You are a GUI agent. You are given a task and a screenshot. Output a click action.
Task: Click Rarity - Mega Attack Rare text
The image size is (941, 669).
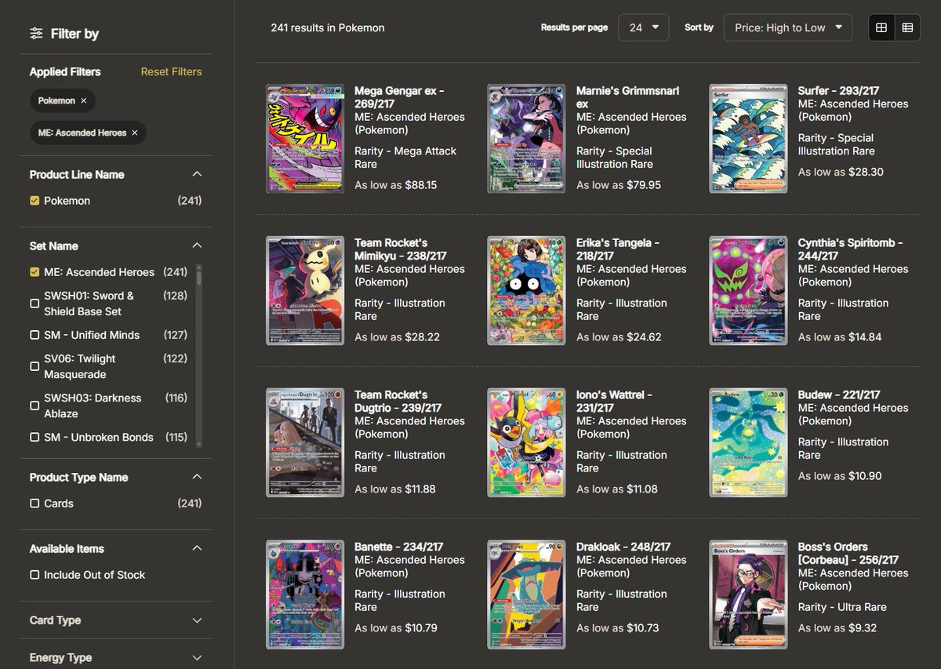(x=405, y=158)
